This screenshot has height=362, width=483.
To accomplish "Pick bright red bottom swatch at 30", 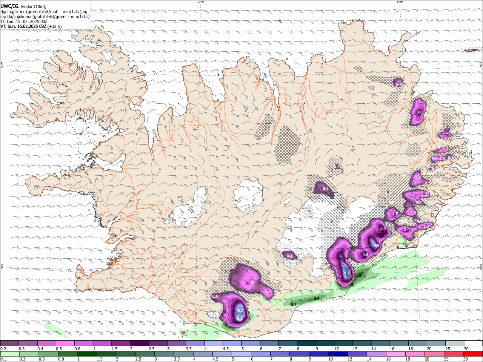I will (472, 354).
